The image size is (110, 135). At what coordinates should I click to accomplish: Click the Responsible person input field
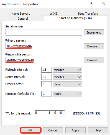point(44,60)
